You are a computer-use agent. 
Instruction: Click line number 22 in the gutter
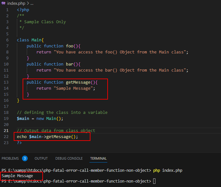6,137
